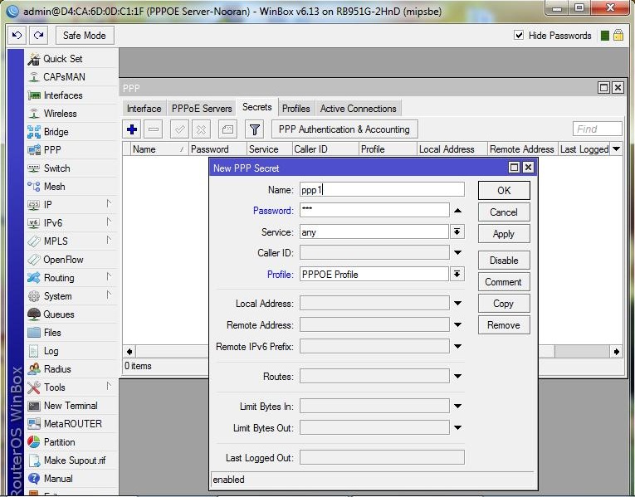635x497 pixels.
Task: Click the minus remove icon
Action: click(x=154, y=129)
